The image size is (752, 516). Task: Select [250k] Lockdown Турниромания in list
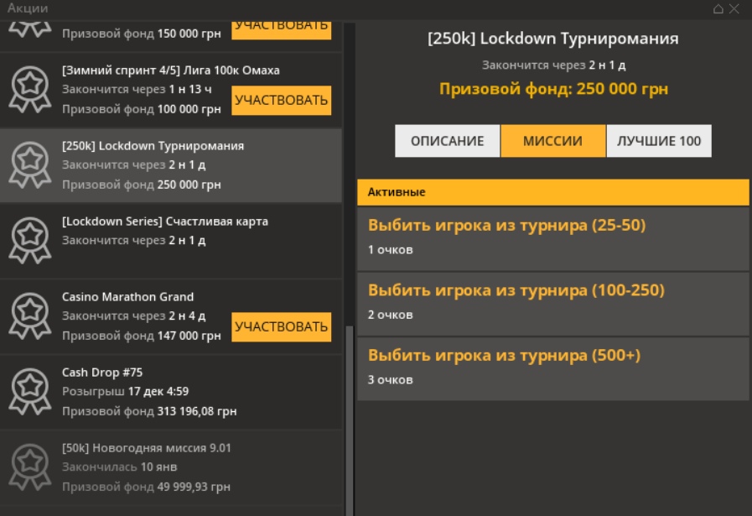[x=171, y=165]
